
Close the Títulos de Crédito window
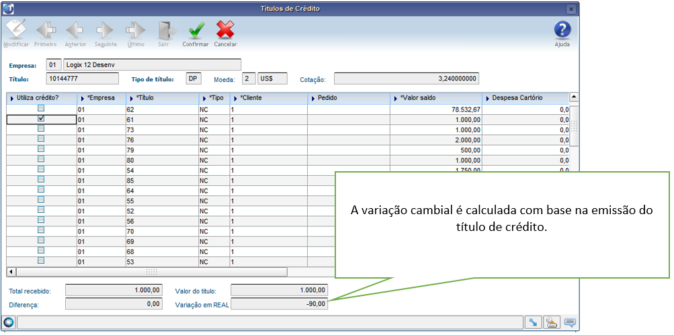click(571, 9)
